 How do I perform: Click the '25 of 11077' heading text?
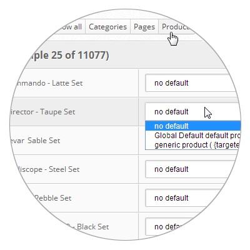point(80,56)
